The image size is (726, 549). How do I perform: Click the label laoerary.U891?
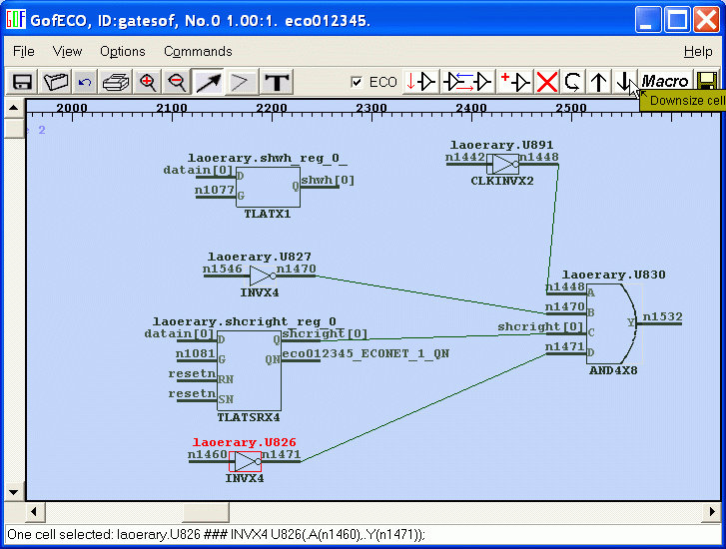tap(502, 145)
